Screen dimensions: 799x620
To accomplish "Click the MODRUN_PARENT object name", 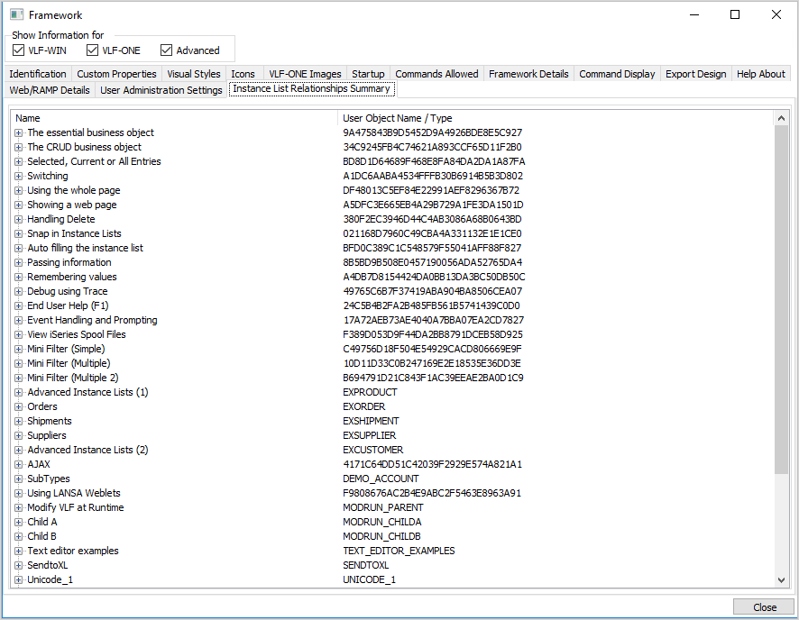I will tap(382, 507).
